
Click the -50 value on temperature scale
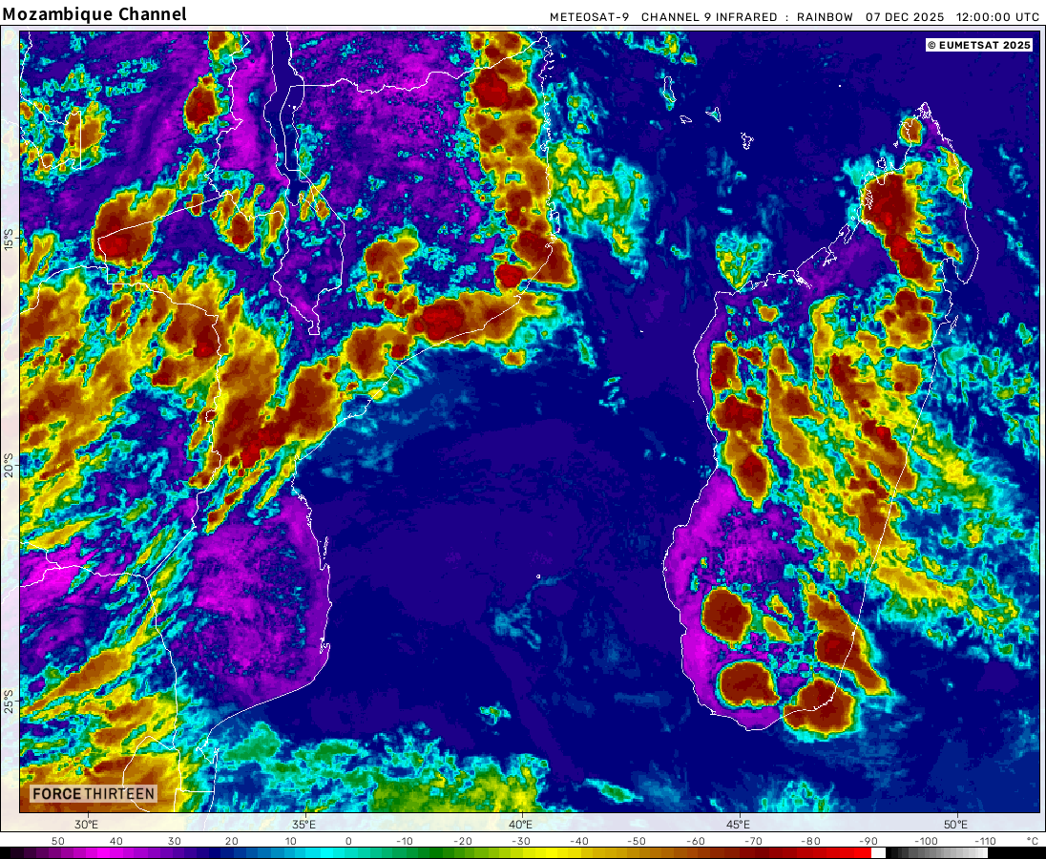[637, 841]
